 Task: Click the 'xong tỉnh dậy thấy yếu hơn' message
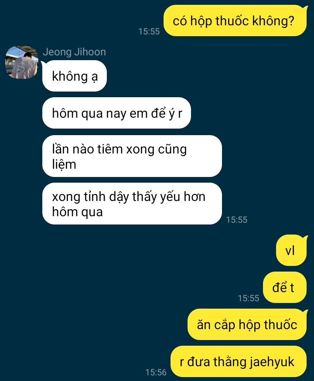click(x=132, y=204)
